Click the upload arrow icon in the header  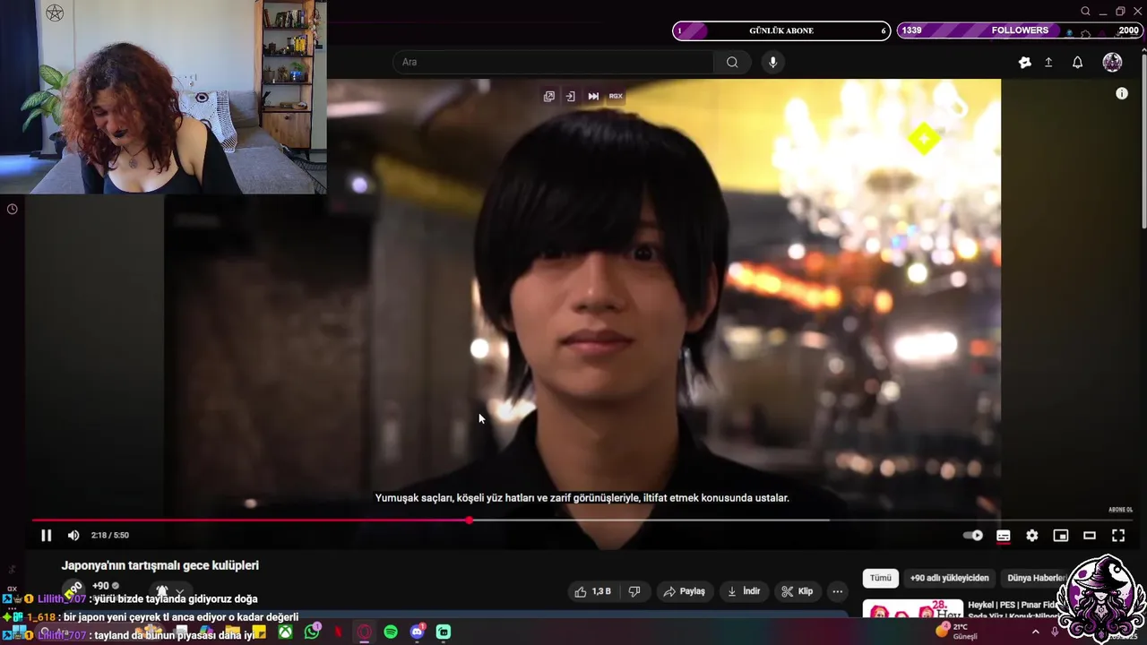click(x=1048, y=63)
